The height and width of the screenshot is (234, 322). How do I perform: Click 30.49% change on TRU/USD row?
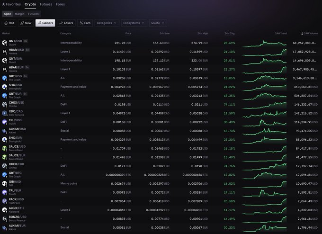point(229,122)
